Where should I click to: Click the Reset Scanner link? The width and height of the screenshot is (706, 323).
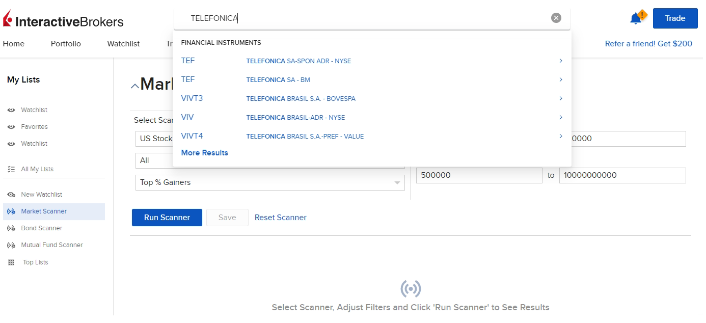(281, 218)
